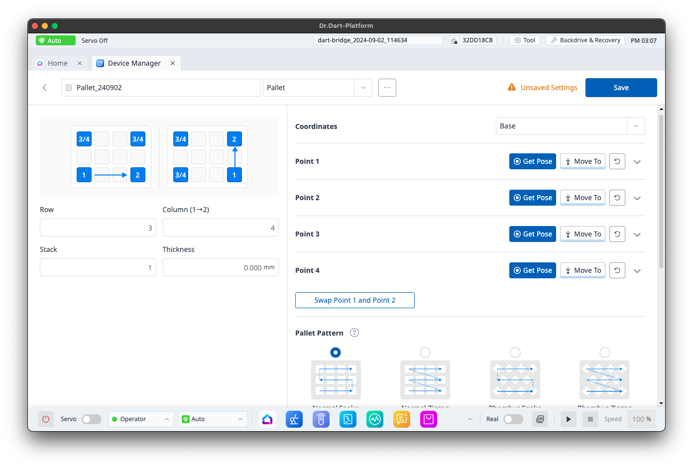
Task: Open the purple remote control module icon
Action: [321, 419]
